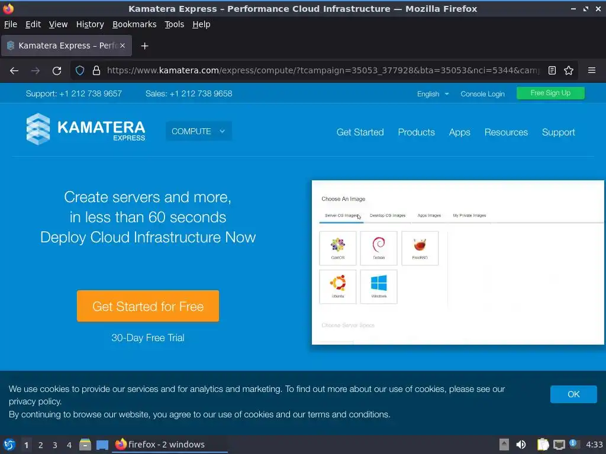This screenshot has width=606, height=454.
Task: Open the tracking protection shield icon
Action: pos(80,71)
